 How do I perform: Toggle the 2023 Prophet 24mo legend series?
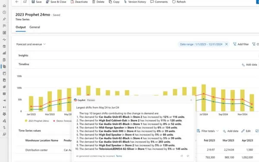point(37,121)
